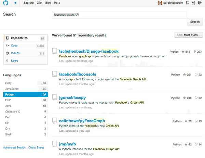Filter results by Objective-C language
205x158 pixels.
click(x=26, y=111)
